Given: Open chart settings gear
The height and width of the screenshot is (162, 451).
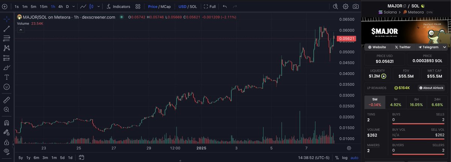Looking at the screenshot, I should point(345,6).
